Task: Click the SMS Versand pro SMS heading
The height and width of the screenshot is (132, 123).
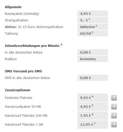Action: (23, 71)
